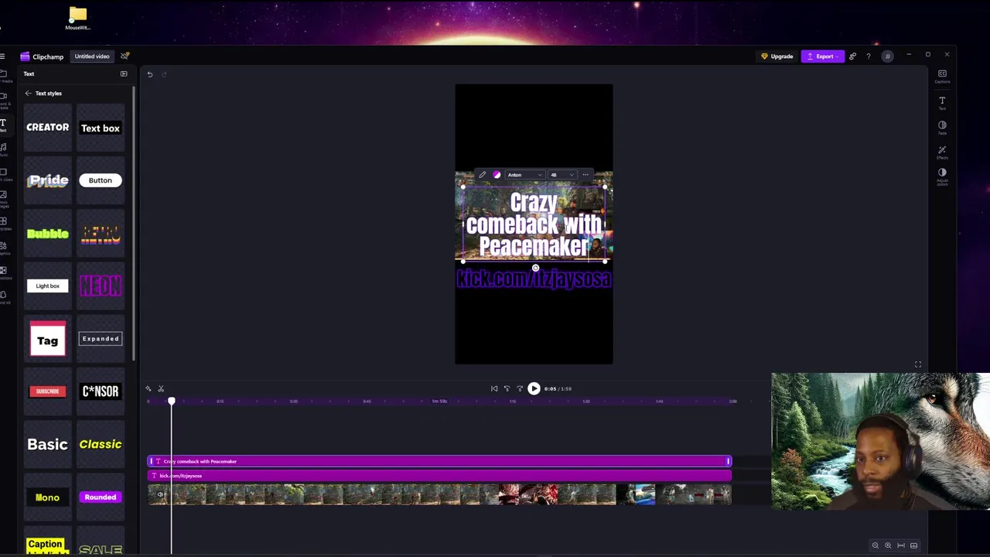Click the auto compose sparkle icon
This screenshot has height=557, width=990.
tap(148, 388)
